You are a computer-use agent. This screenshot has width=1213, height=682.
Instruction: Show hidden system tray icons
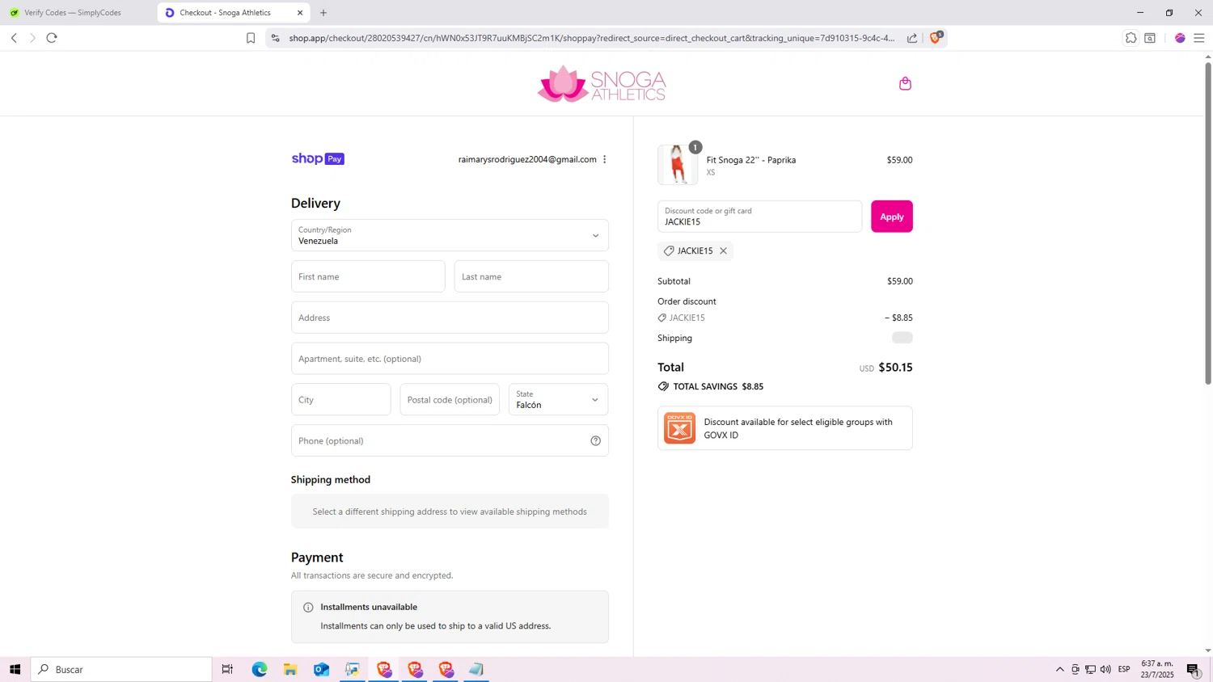click(1060, 669)
